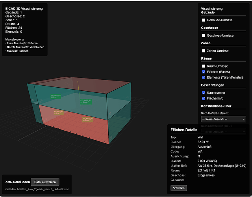Click the EG_WE1_R1 room label in the 3D view
This screenshot has width=252, height=197.
click(x=88, y=118)
